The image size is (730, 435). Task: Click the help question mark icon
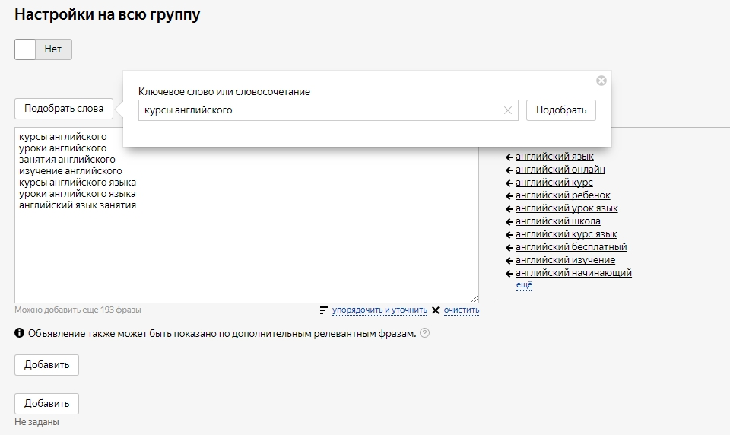click(424, 333)
